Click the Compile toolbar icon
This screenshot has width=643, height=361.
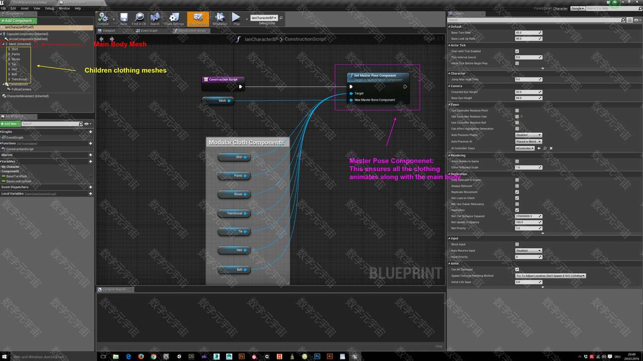pyautogui.click(x=102, y=19)
